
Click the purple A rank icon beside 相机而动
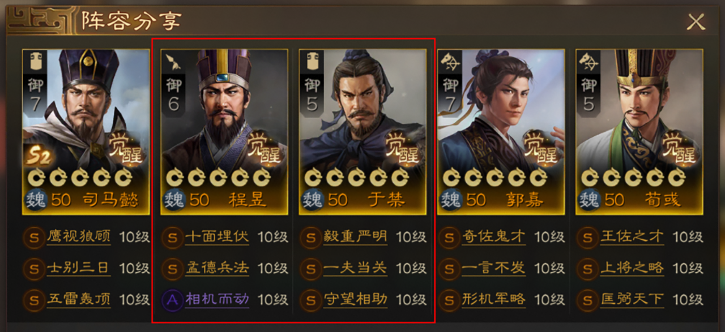[x=172, y=299]
